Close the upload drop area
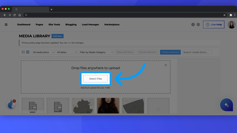This screenshot has width=237, height=133. [x=166, y=65]
